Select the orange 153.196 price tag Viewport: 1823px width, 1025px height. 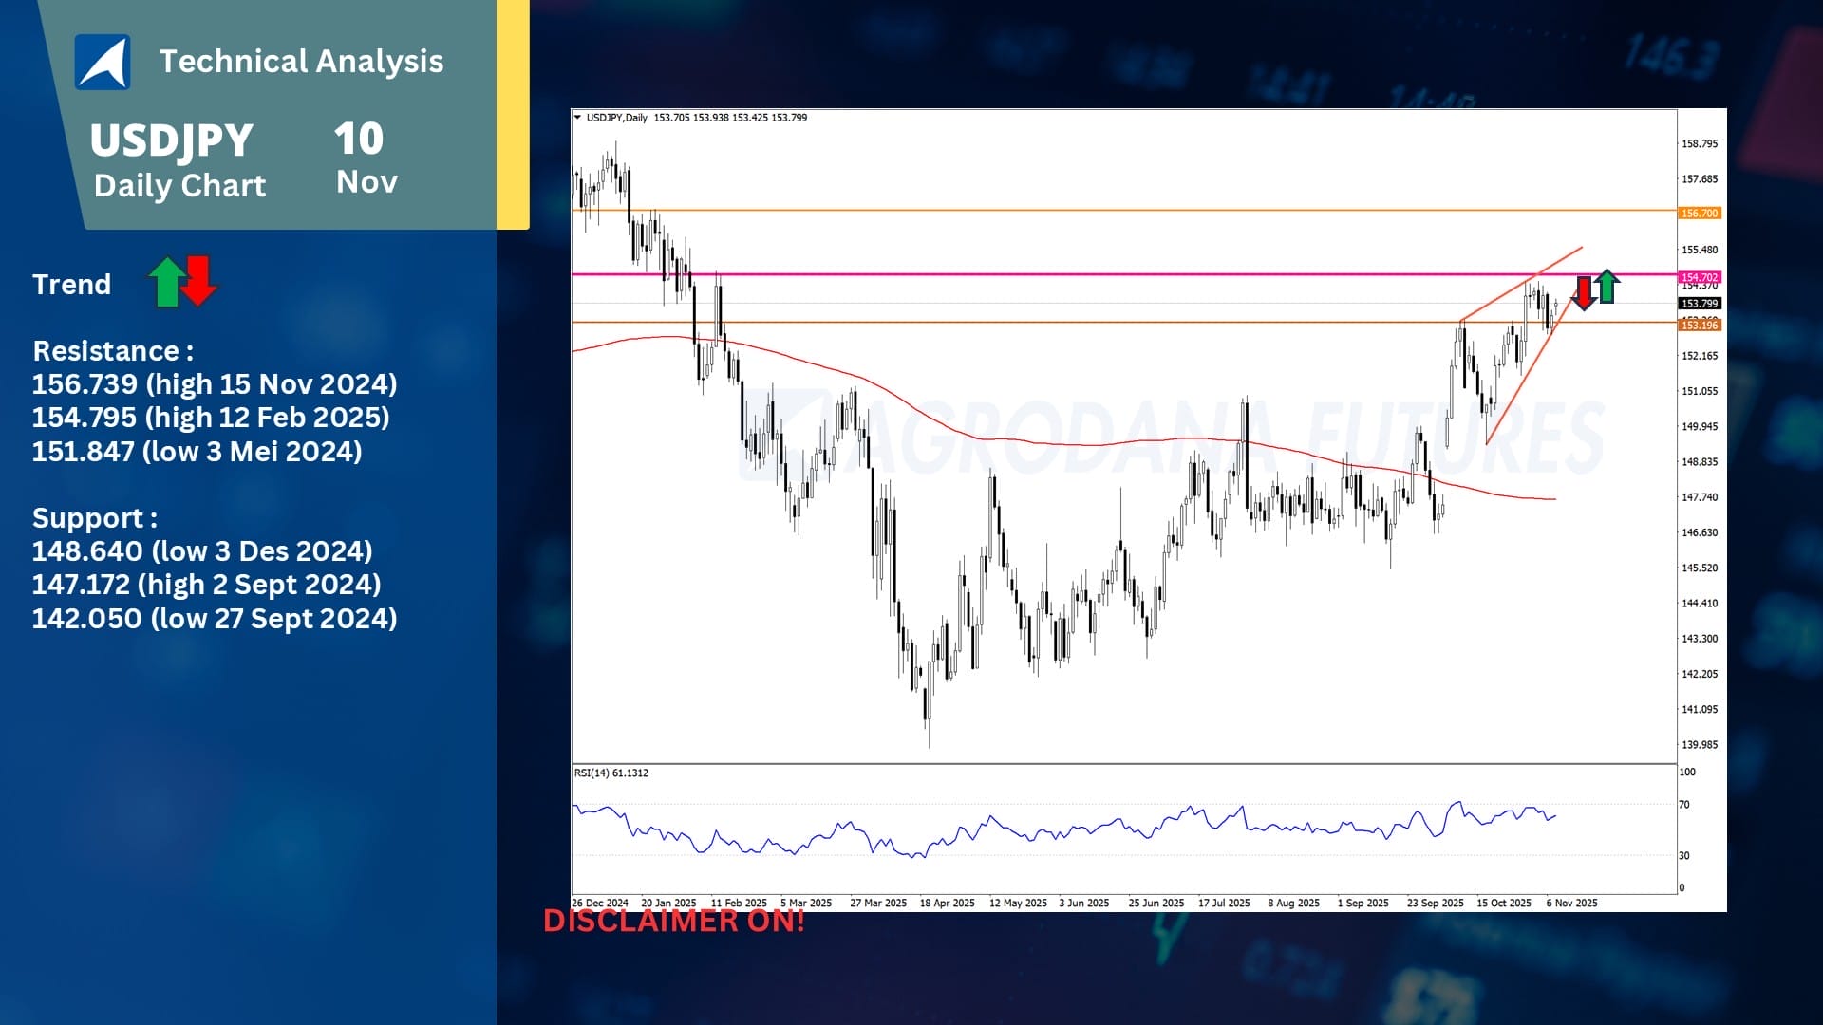pos(1700,326)
